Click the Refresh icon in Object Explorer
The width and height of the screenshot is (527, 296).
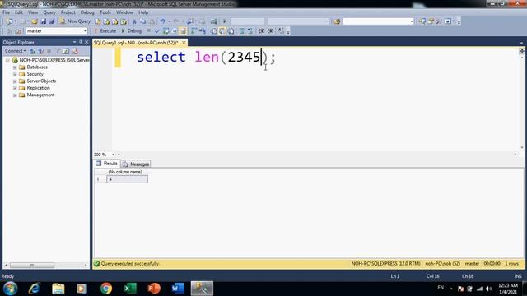(66, 51)
